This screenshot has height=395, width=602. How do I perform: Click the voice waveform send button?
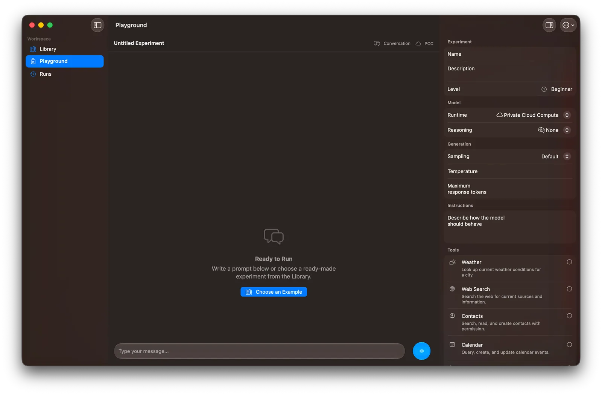pos(421,351)
